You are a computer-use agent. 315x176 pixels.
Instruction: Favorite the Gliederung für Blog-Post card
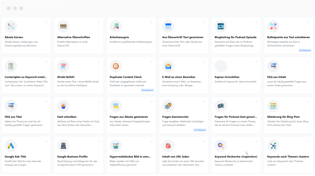[x=309, y=102]
